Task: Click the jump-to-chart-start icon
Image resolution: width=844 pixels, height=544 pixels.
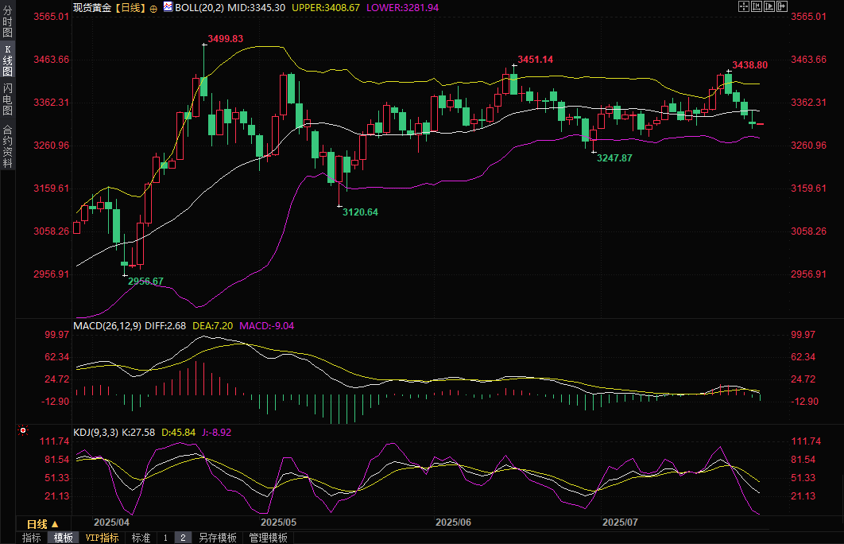Action: point(757,6)
